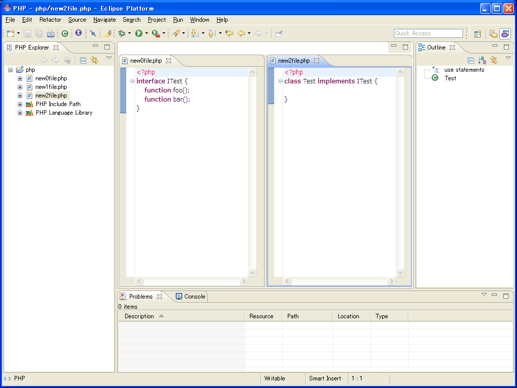The width and height of the screenshot is (517, 388).
Task: Open the Debug configurations dropdown arrow
Action: [x=130, y=33]
